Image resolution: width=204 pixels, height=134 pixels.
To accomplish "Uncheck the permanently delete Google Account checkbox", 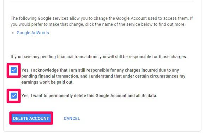I will point(14,96).
